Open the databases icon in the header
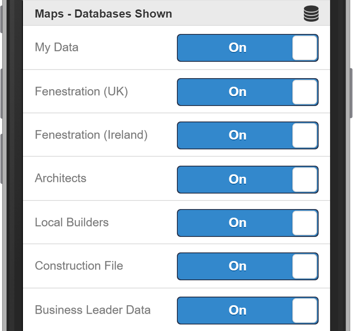The width and height of the screenshot is (353, 331). point(311,13)
